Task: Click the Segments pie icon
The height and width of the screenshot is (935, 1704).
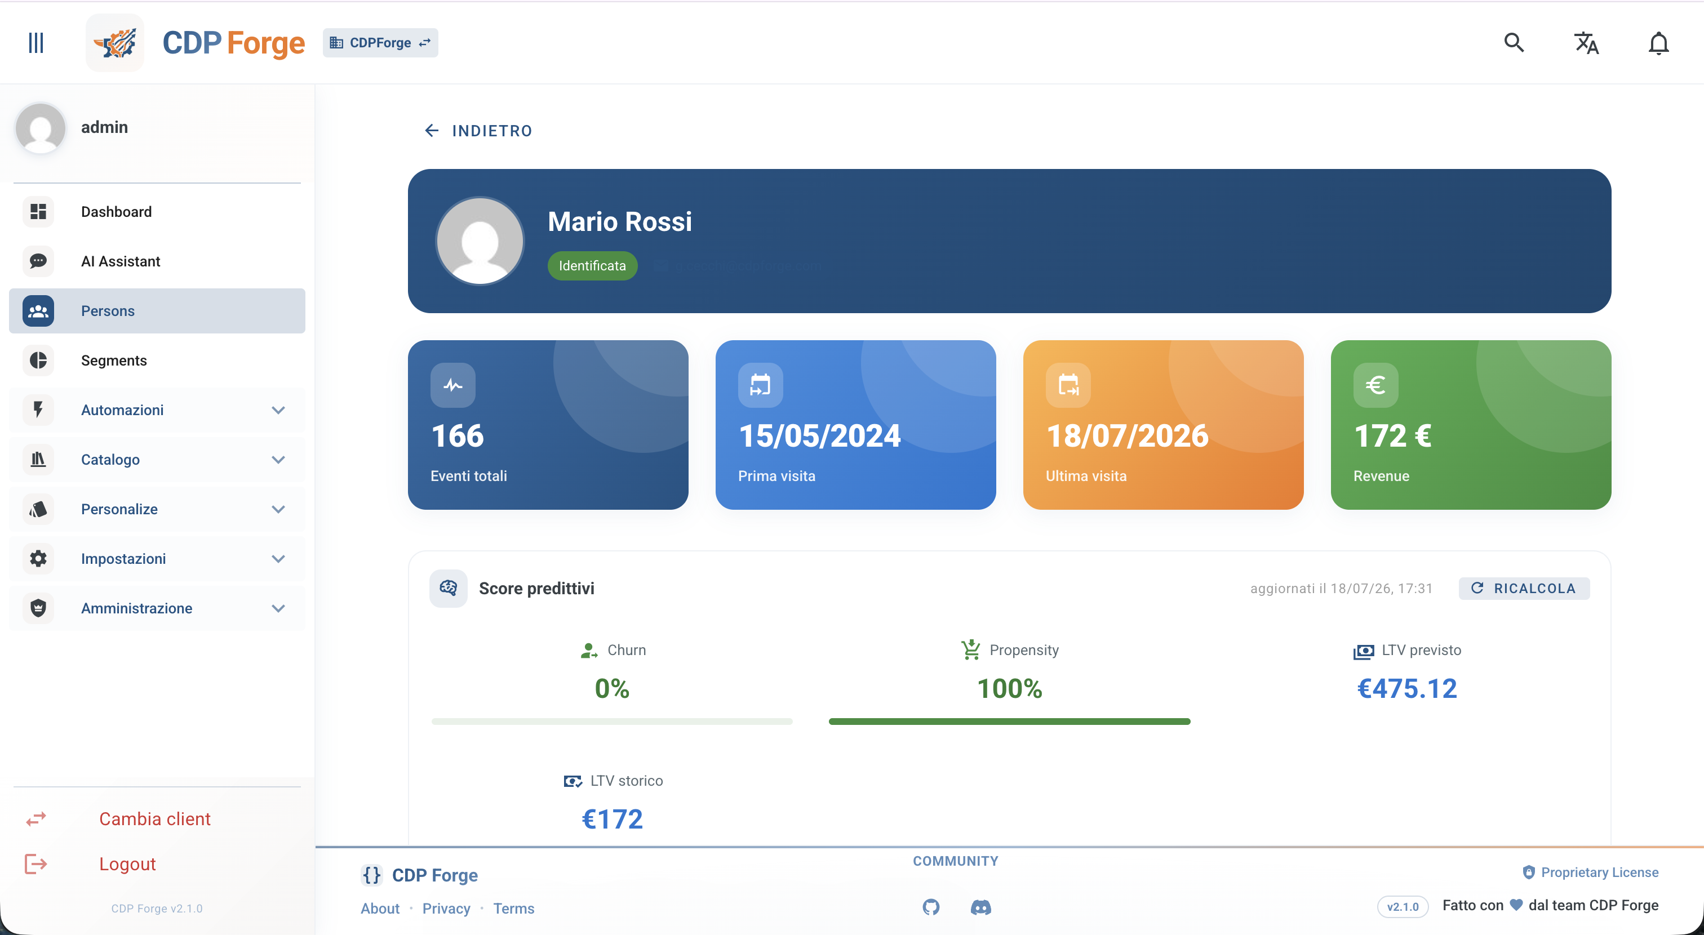Action: (x=38, y=360)
